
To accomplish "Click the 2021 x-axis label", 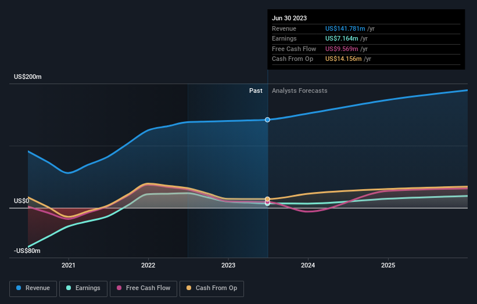I will [69, 265].
